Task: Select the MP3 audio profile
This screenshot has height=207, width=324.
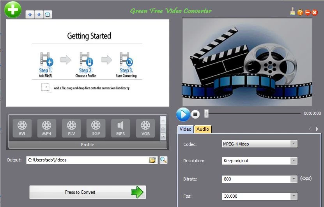Action: click(120, 128)
